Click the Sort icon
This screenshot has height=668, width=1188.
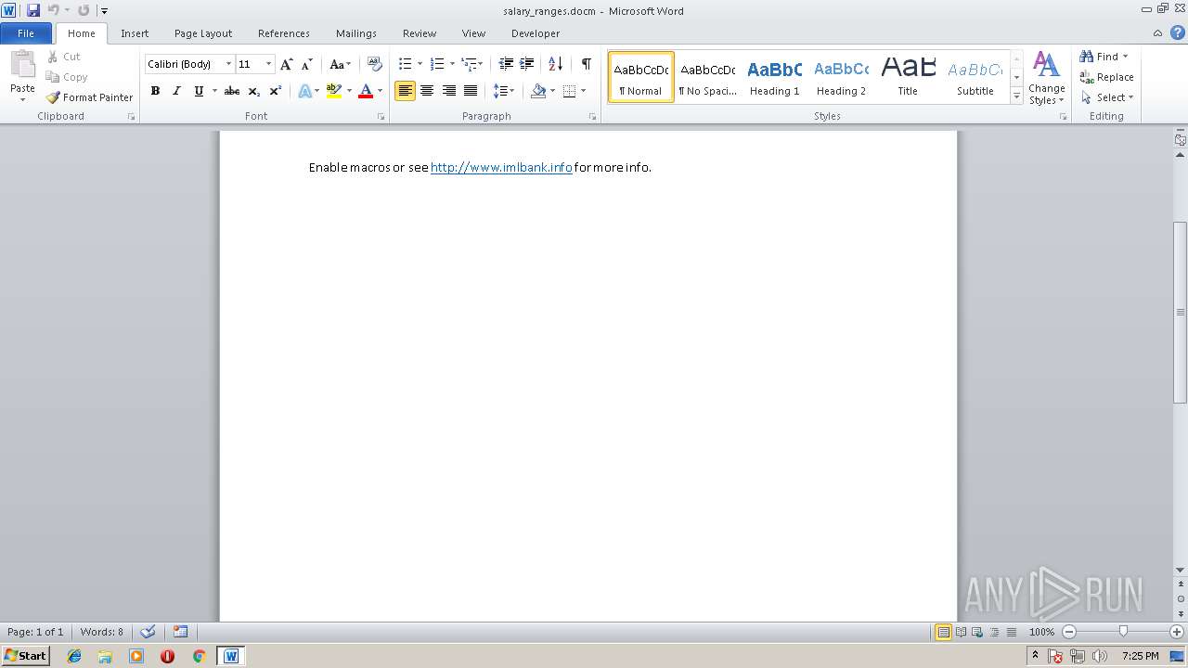point(555,64)
